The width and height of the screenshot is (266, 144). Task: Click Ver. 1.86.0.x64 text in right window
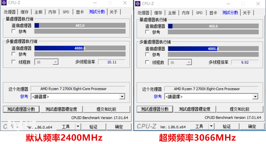pos(173,127)
